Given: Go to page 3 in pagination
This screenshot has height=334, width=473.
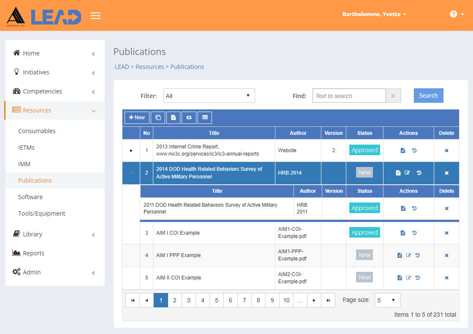Looking at the screenshot, I should point(189,300).
